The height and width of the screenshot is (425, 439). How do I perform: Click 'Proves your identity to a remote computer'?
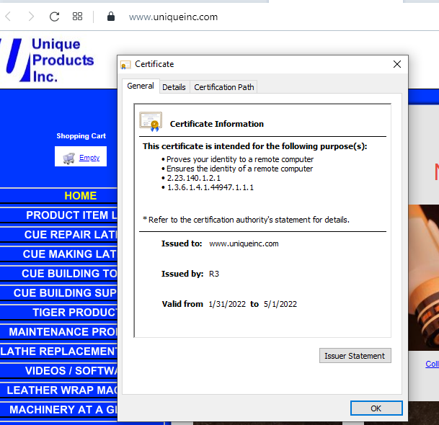[240, 159]
